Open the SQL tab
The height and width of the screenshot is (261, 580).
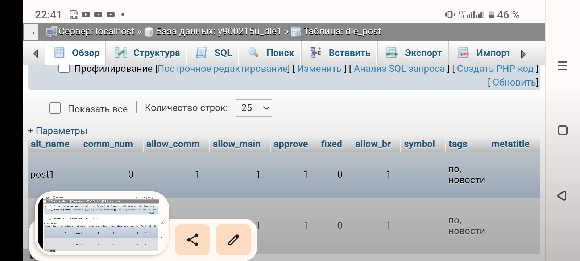(x=214, y=53)
